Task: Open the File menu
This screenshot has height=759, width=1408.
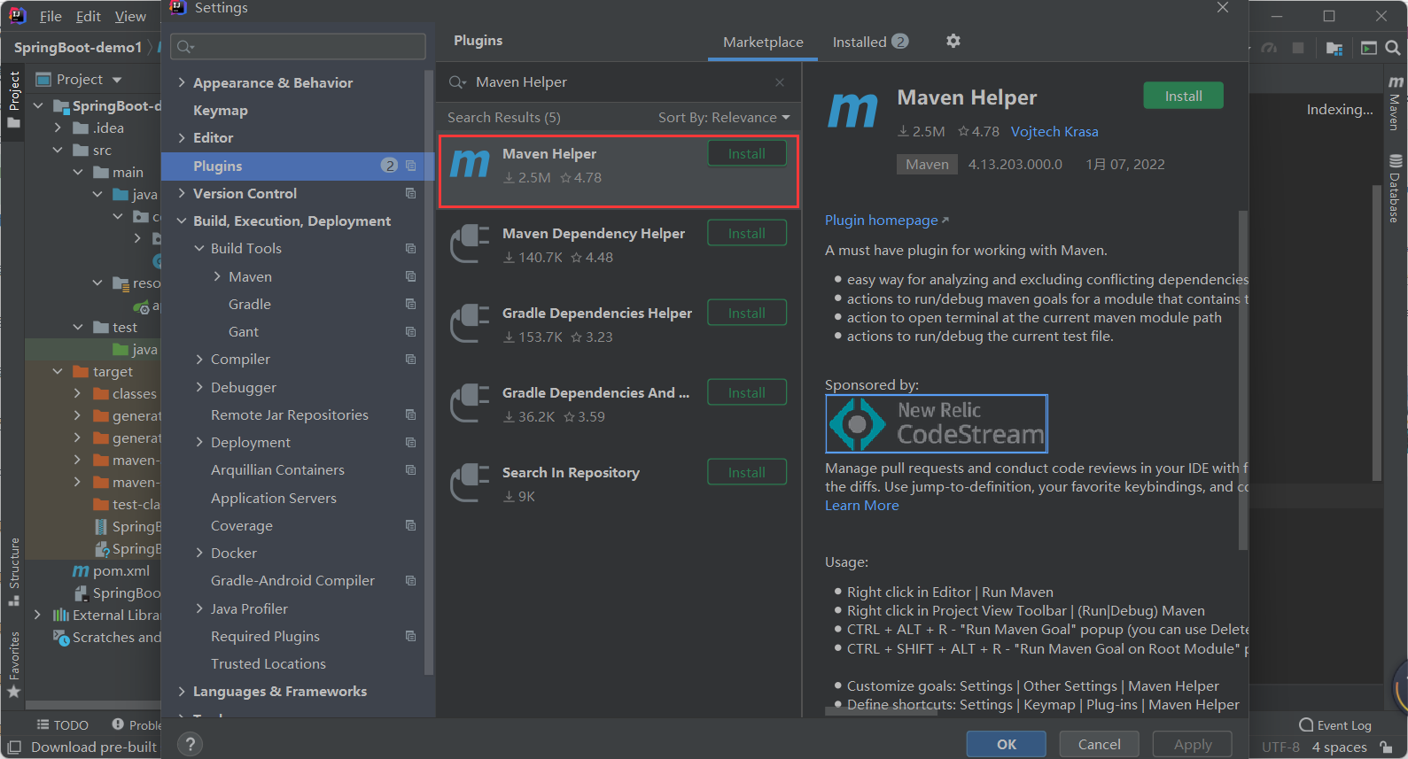Action: [51, 16]
